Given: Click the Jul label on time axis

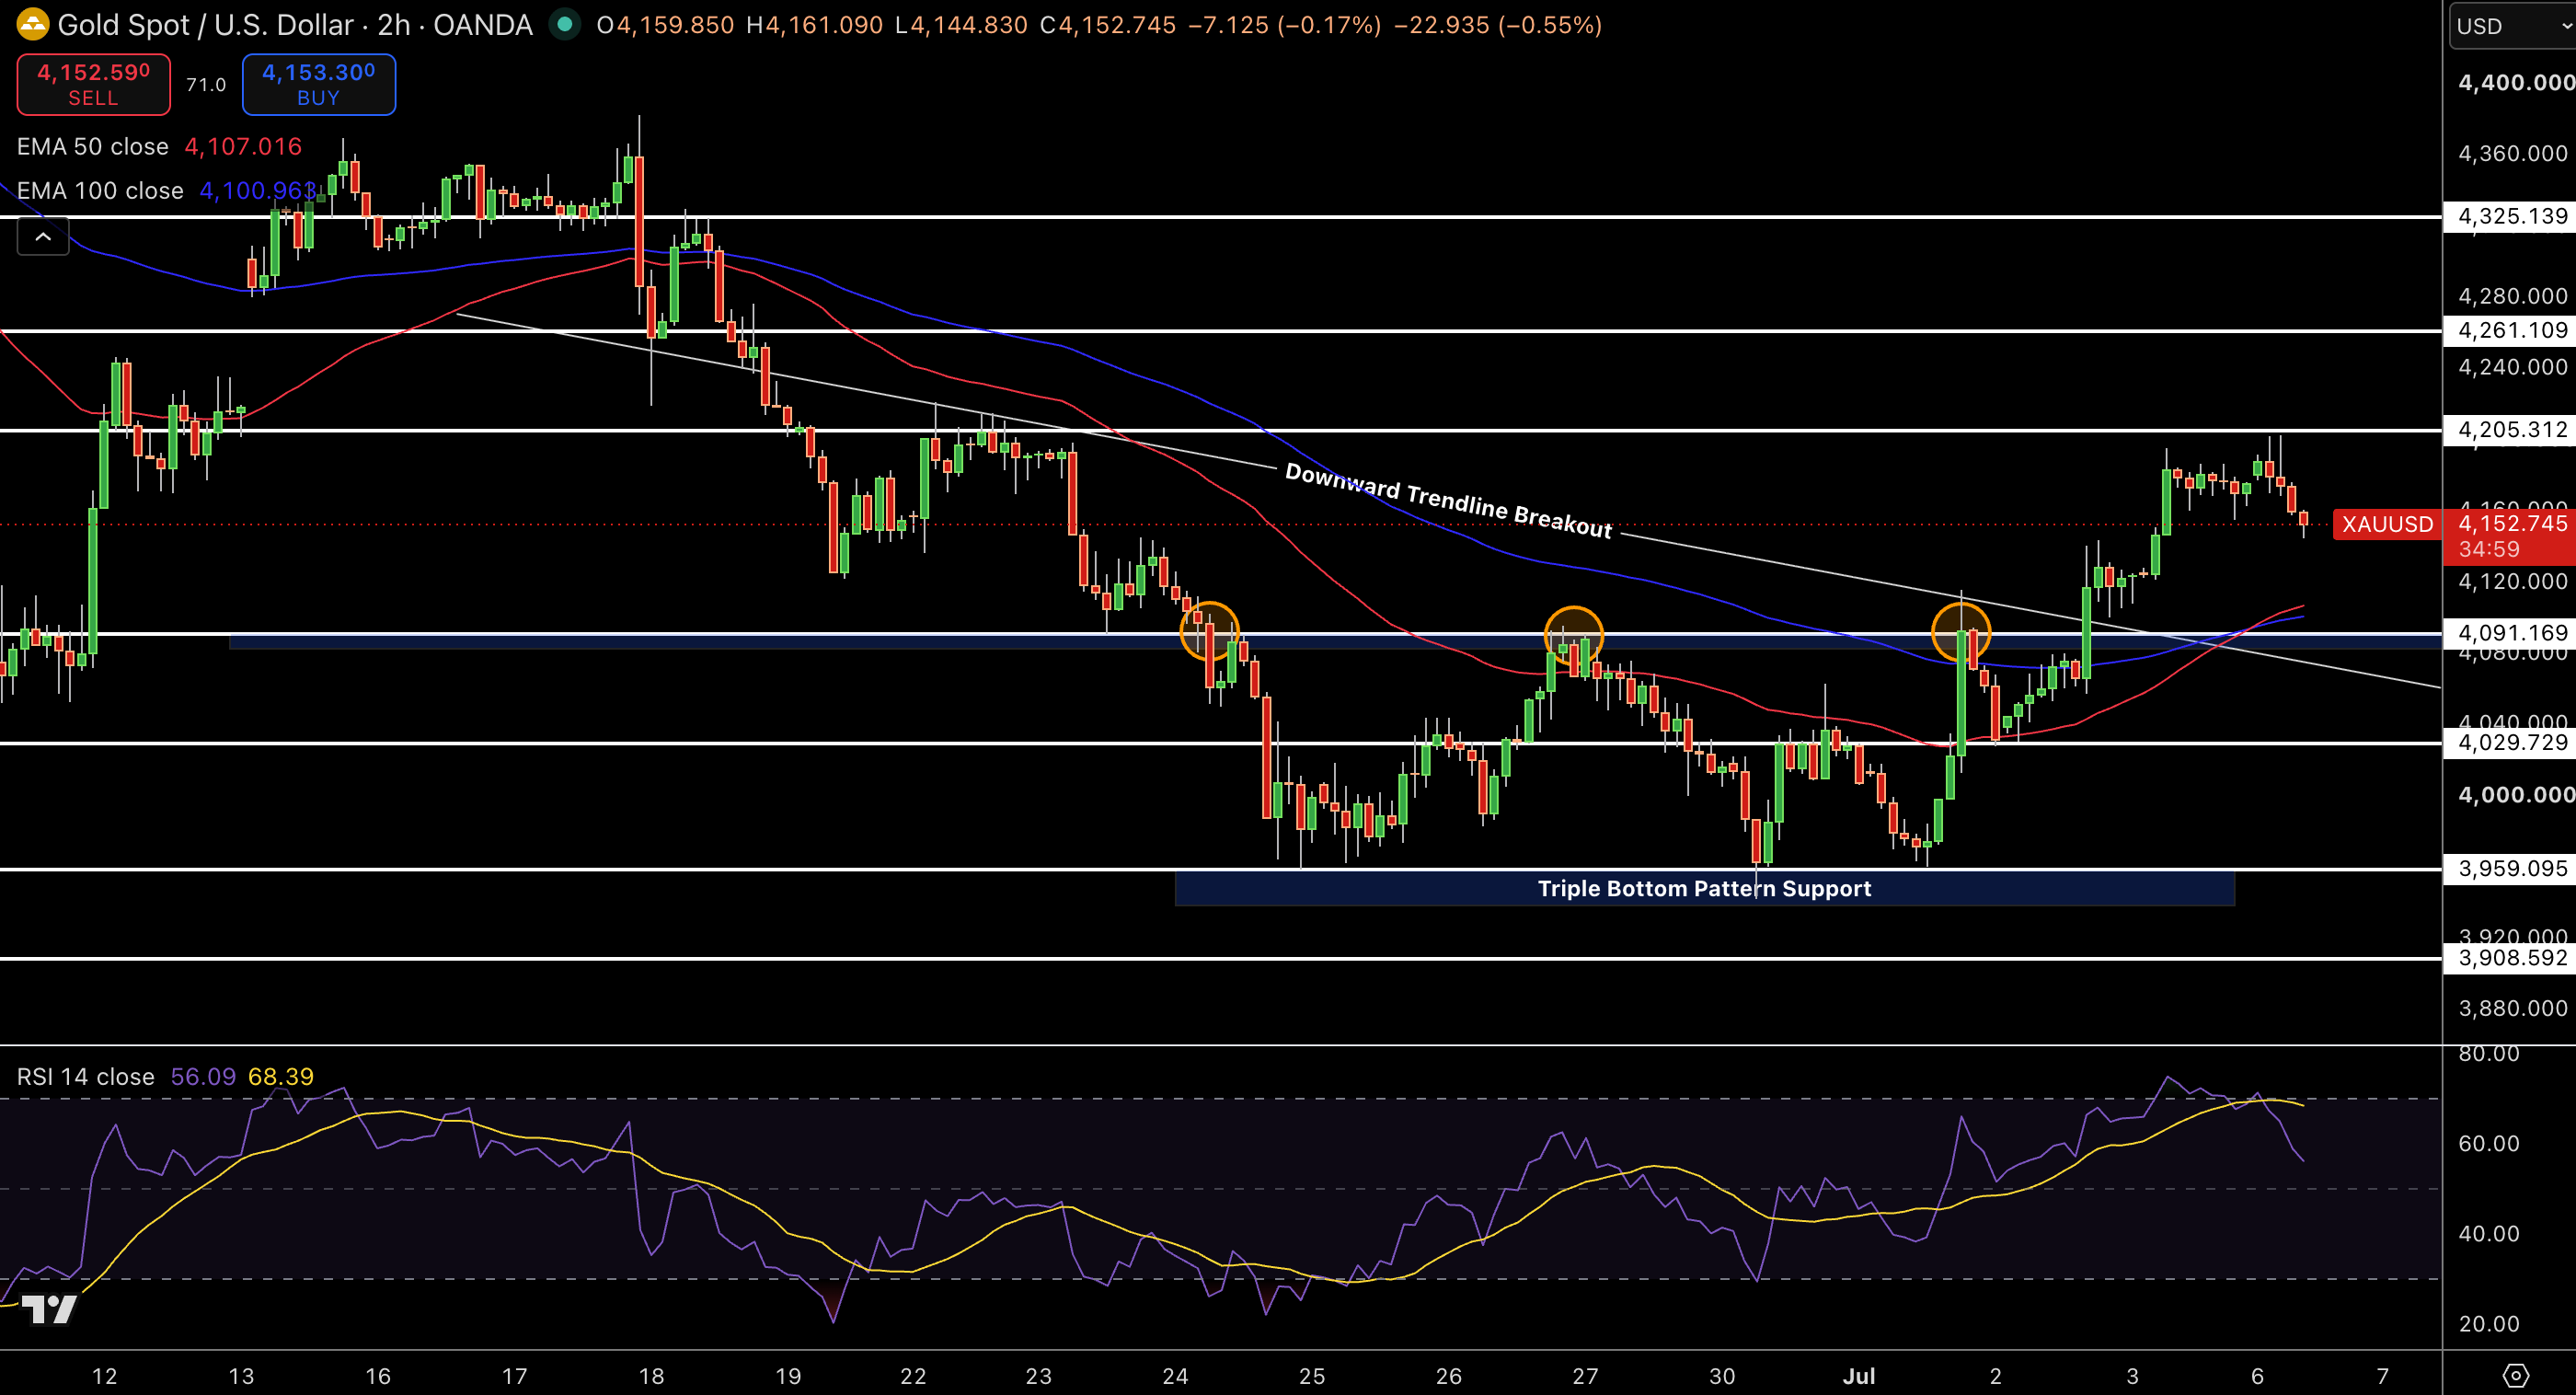Looking at the screenshot, I should click(x=1859, y=1376).
